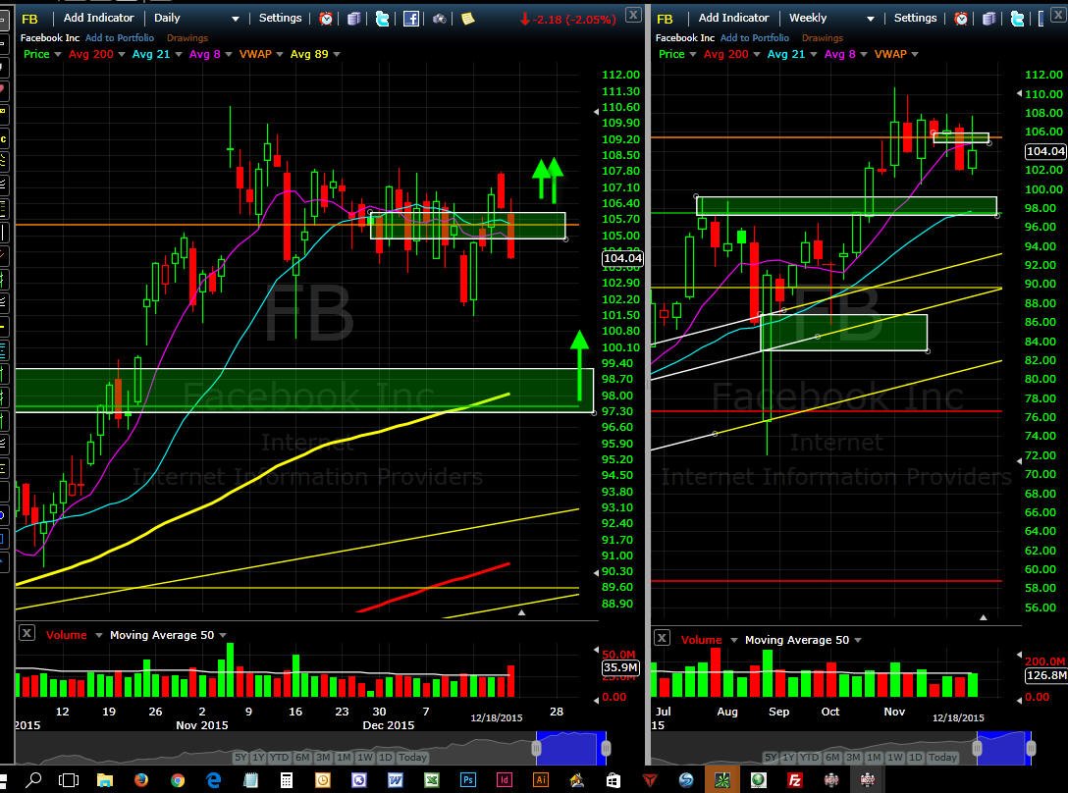This screenshot has height=793, width=1068.
Task: Expand Avg 89 options in daily chart
Action: [337, 55]
